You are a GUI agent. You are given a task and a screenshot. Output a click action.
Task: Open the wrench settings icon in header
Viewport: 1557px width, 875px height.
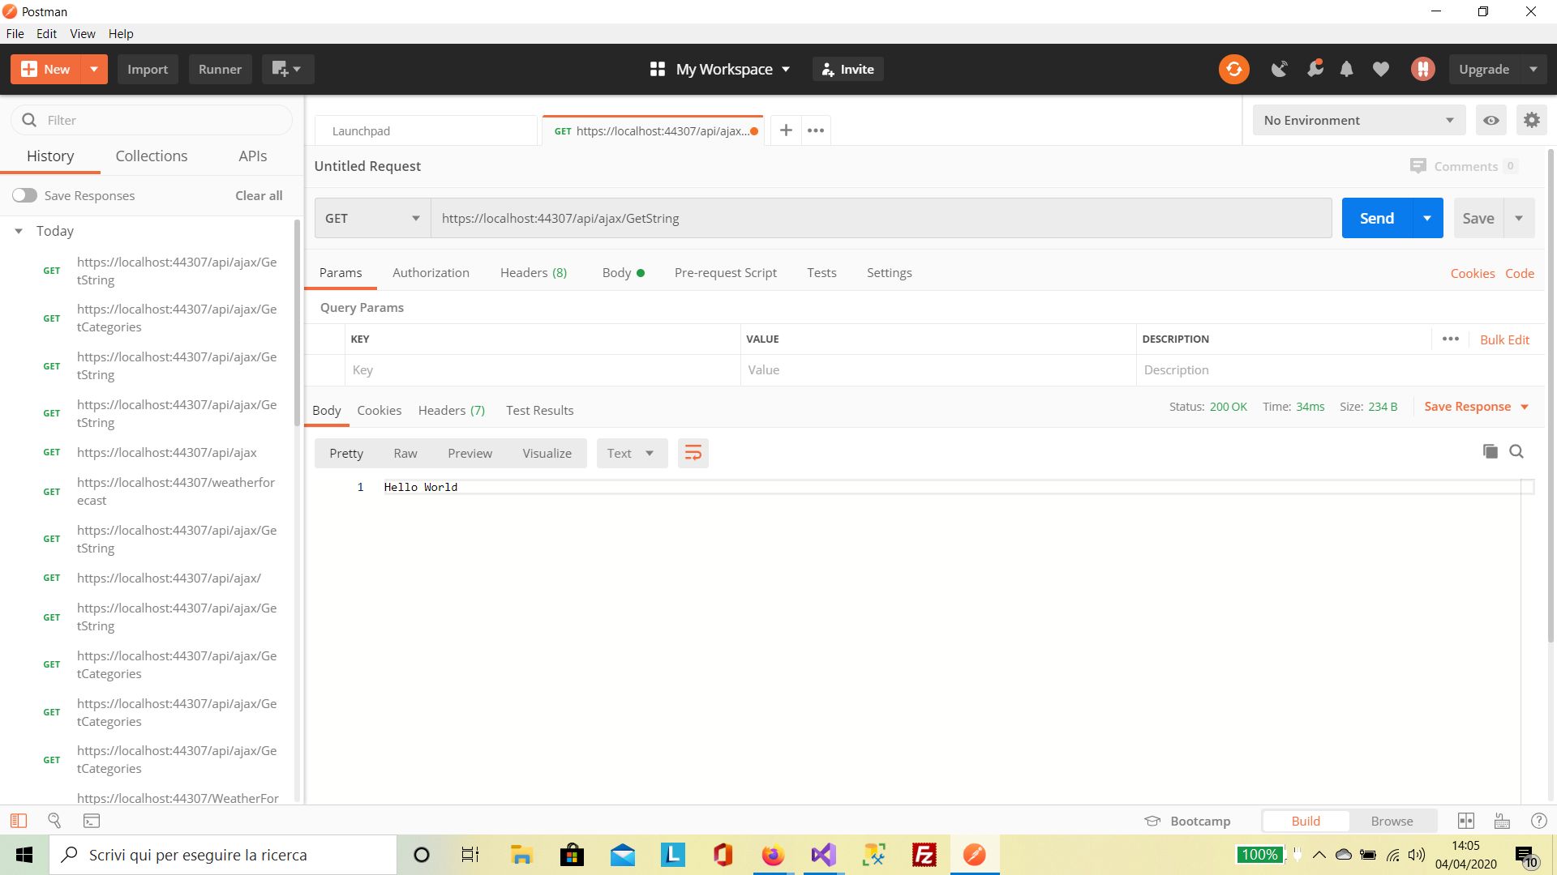point(1315,69)
